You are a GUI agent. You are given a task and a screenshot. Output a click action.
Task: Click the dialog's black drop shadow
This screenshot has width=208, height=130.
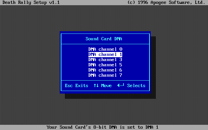pyautogui.click(x=110, y=96)
